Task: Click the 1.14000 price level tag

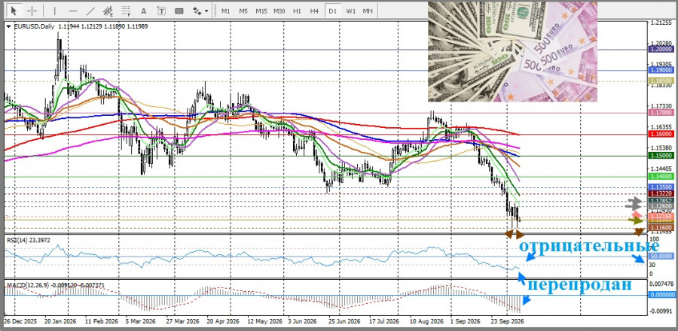Action: [x=661, y=177]
